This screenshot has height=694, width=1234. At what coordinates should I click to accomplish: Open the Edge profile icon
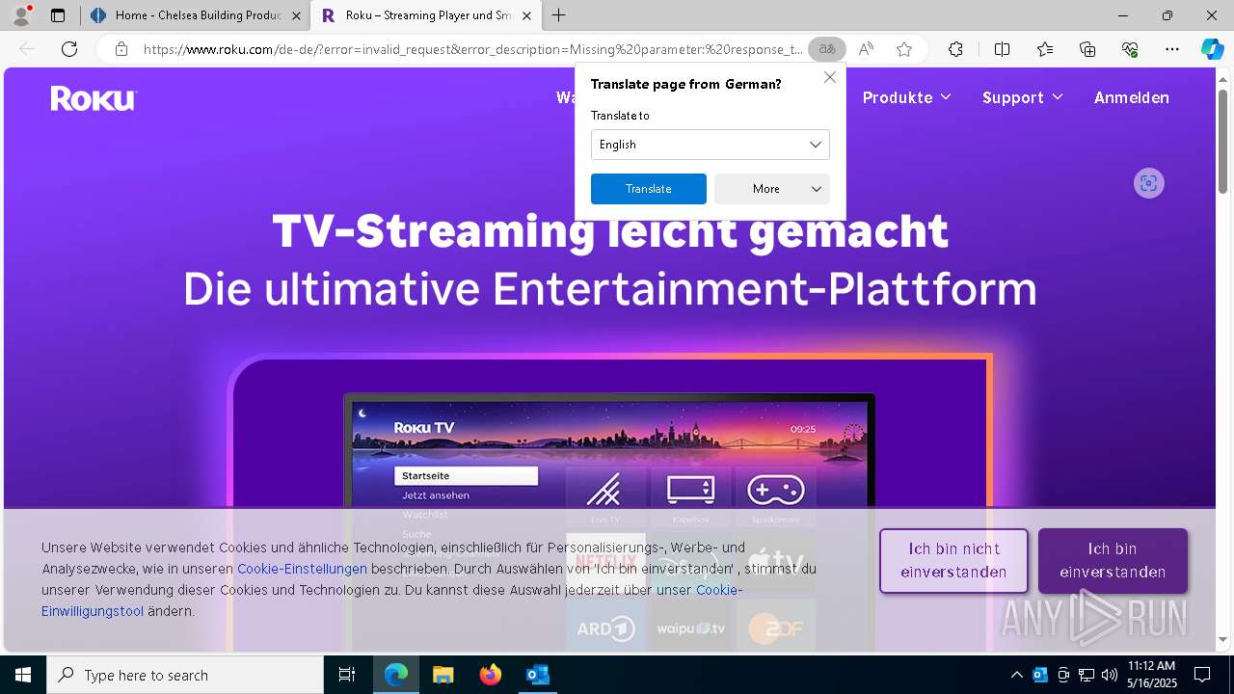(21, 15)
